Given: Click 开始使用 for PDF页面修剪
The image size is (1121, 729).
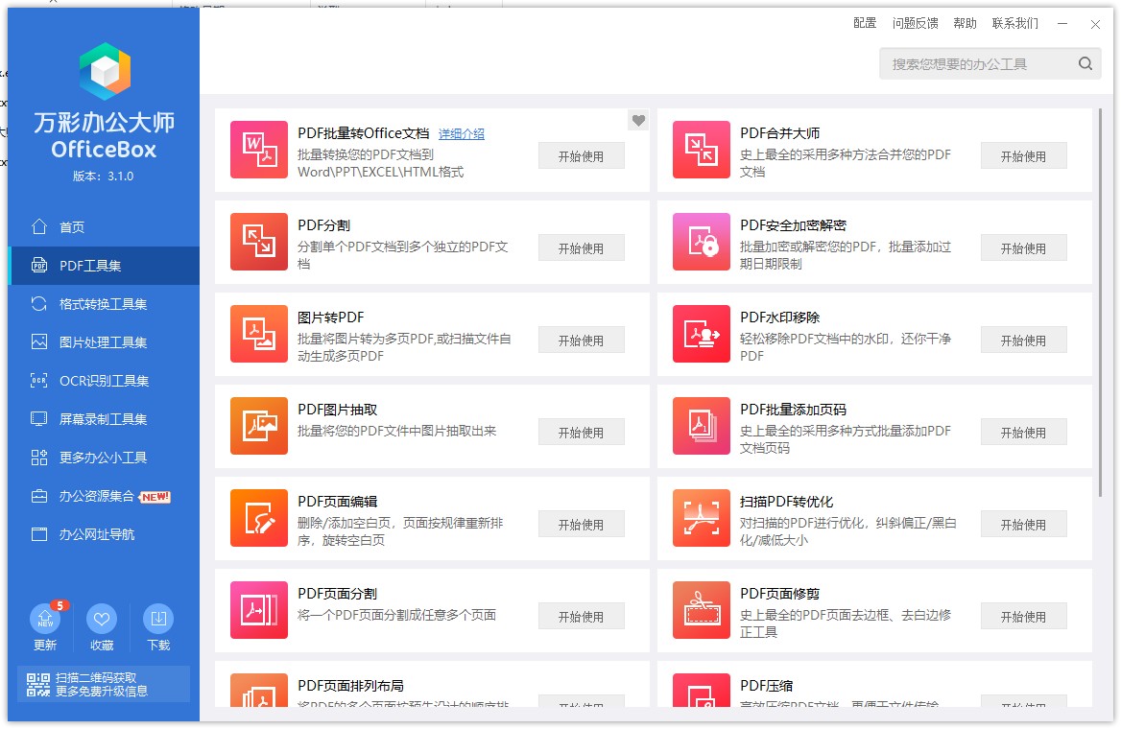Looking at the screenshot, I should pos(1024,616).
